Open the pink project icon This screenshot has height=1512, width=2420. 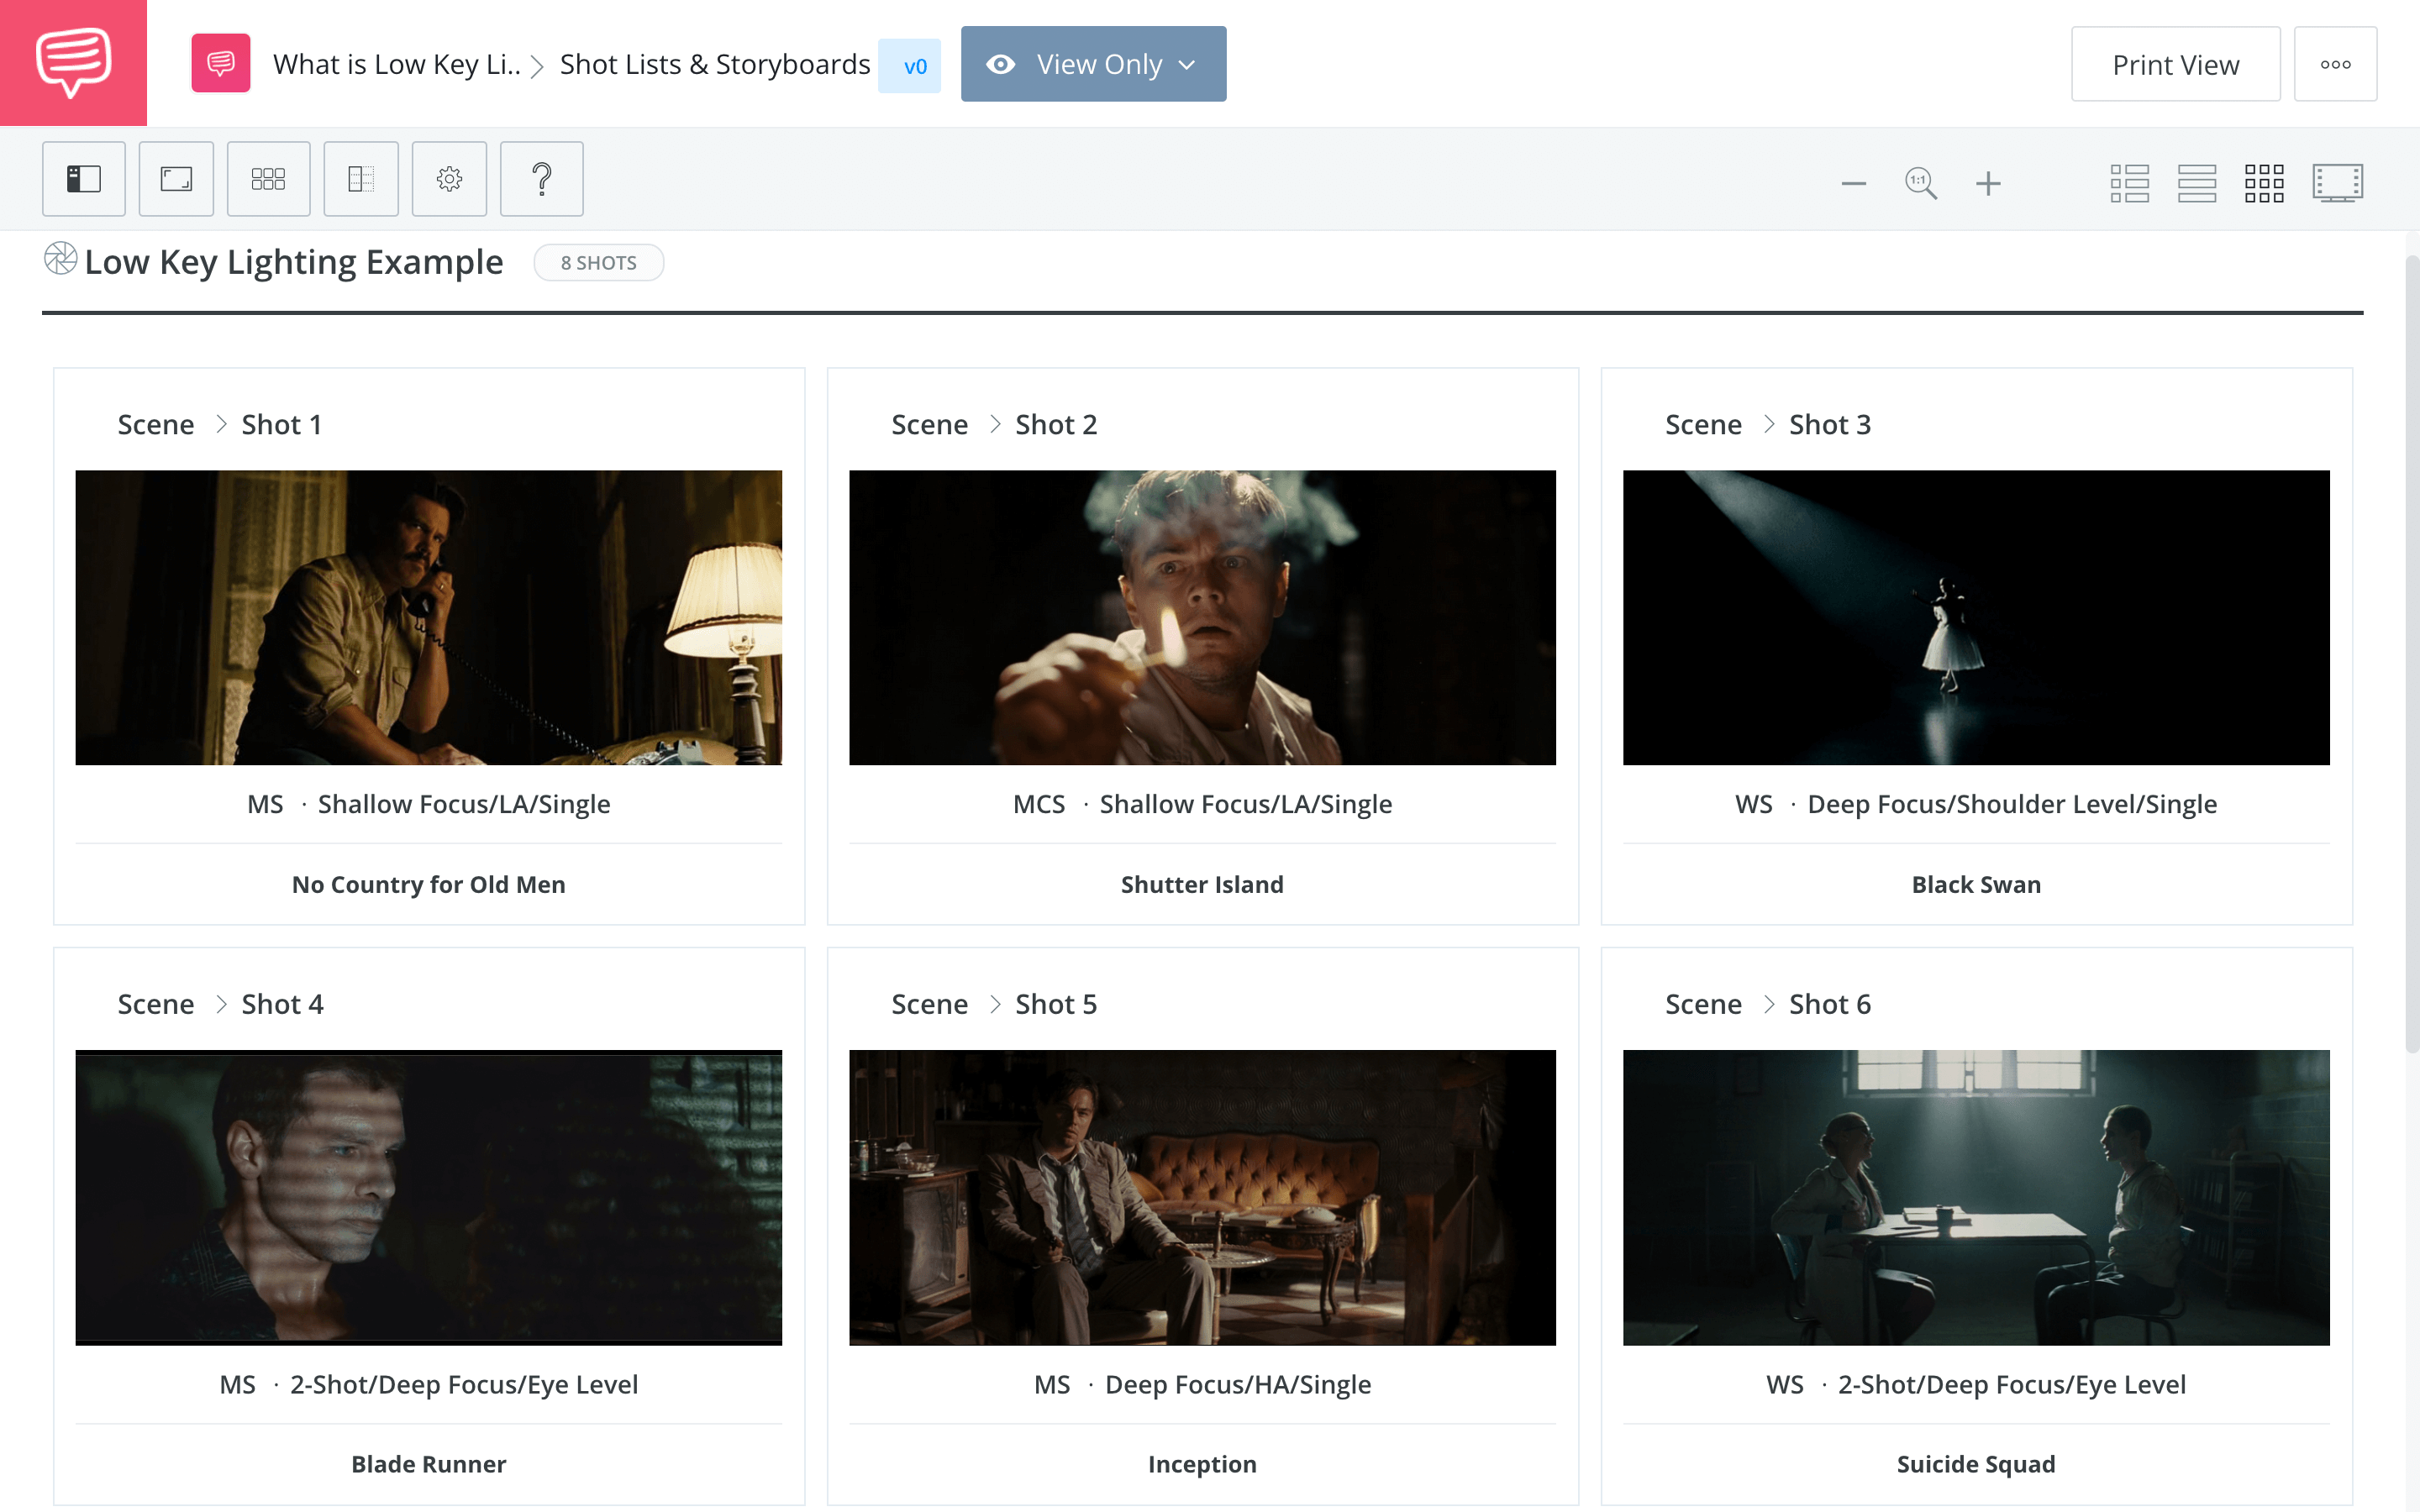[221, 64]
